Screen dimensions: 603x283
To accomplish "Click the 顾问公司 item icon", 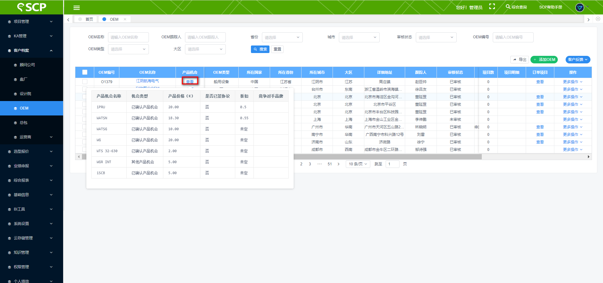I will (x=15, y=65).
